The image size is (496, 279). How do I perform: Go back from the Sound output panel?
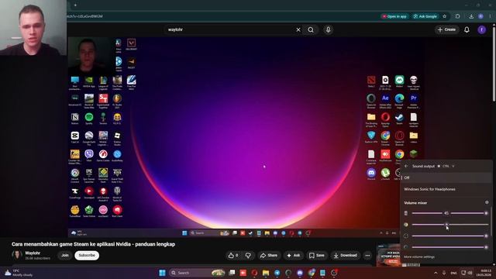pyautogui.click(x=406, y=166)
